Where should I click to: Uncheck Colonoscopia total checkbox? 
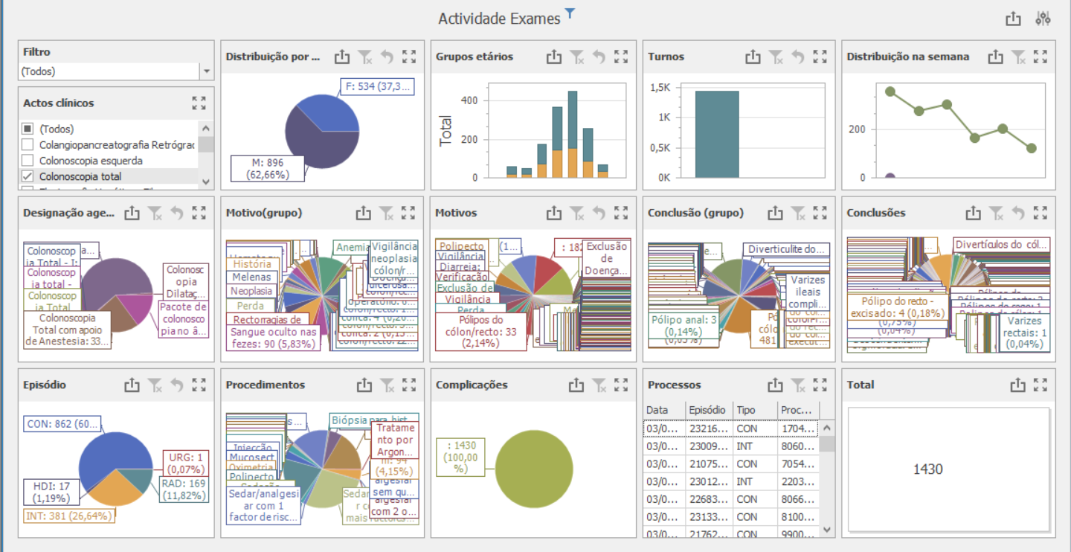coord(28,177)
